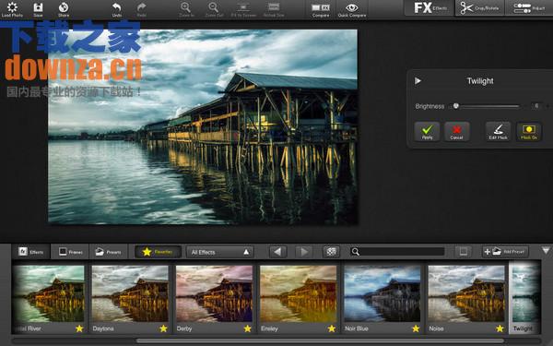Select the Daytona effect thumbnail
The width and height of the screenshot is (553, 346).
click(130, 293)
